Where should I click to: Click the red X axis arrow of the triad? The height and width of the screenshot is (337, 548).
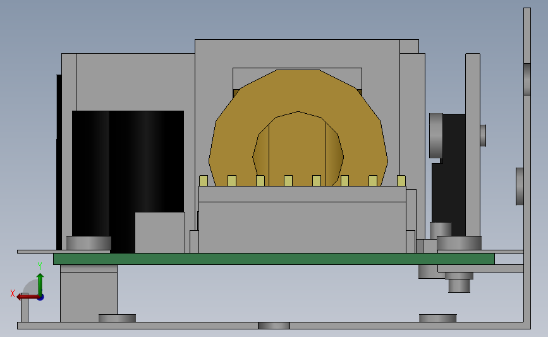coord(27,297)
